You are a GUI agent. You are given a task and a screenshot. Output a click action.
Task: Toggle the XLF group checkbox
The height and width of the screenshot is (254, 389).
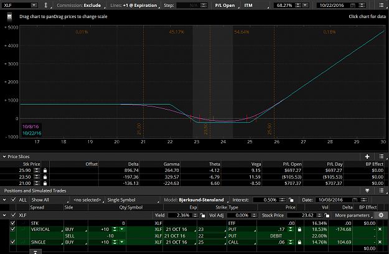coord(14,215)
